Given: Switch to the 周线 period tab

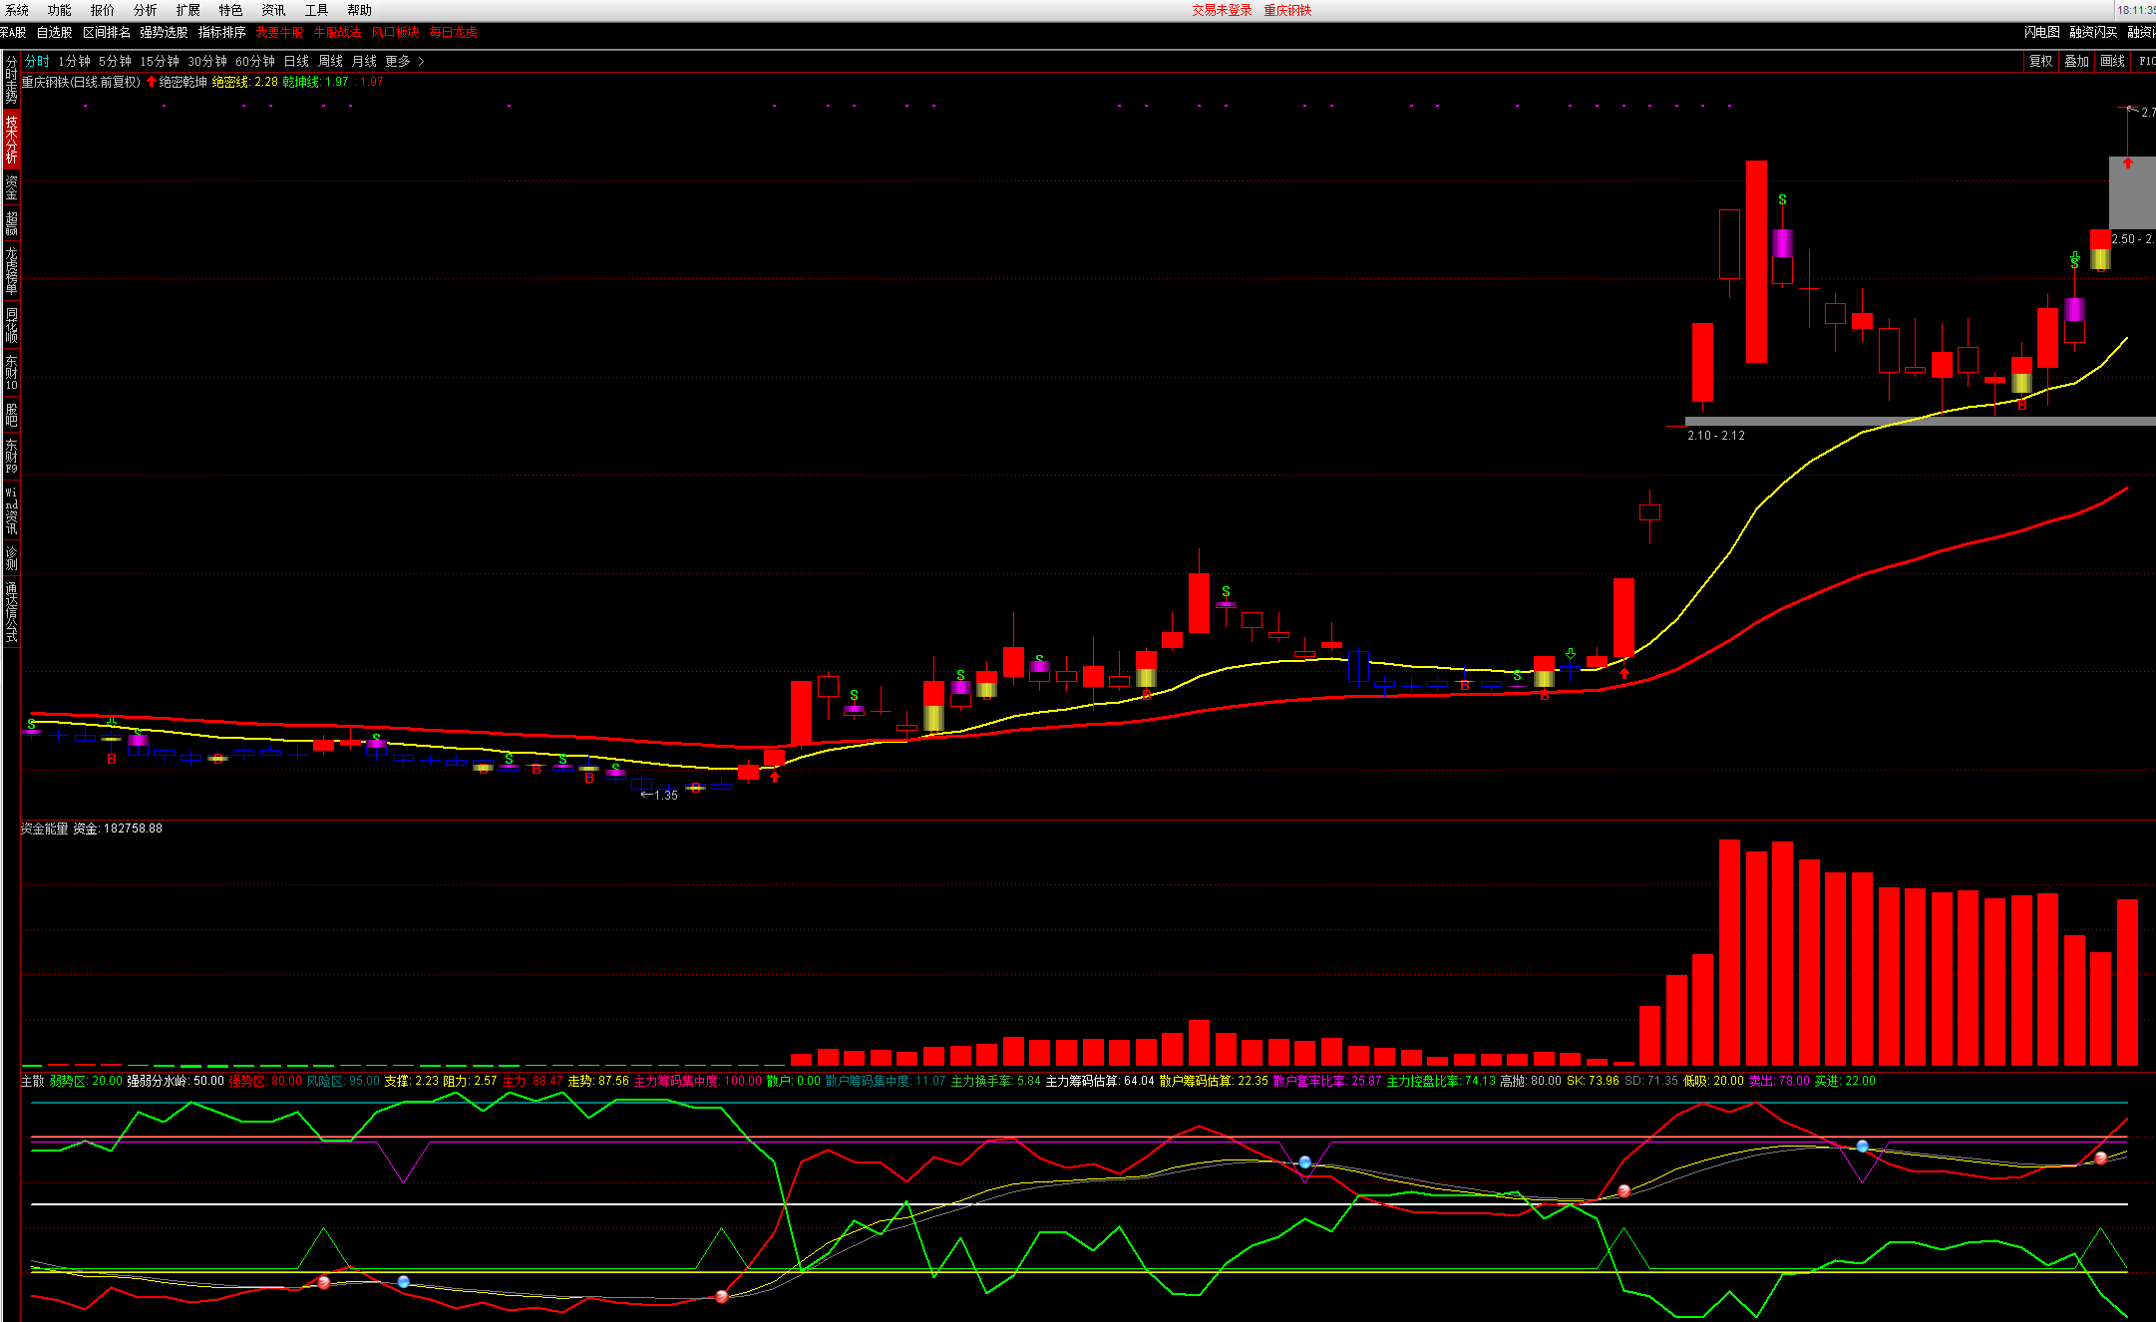Looking at the screenshot, I should pos(331,61).
